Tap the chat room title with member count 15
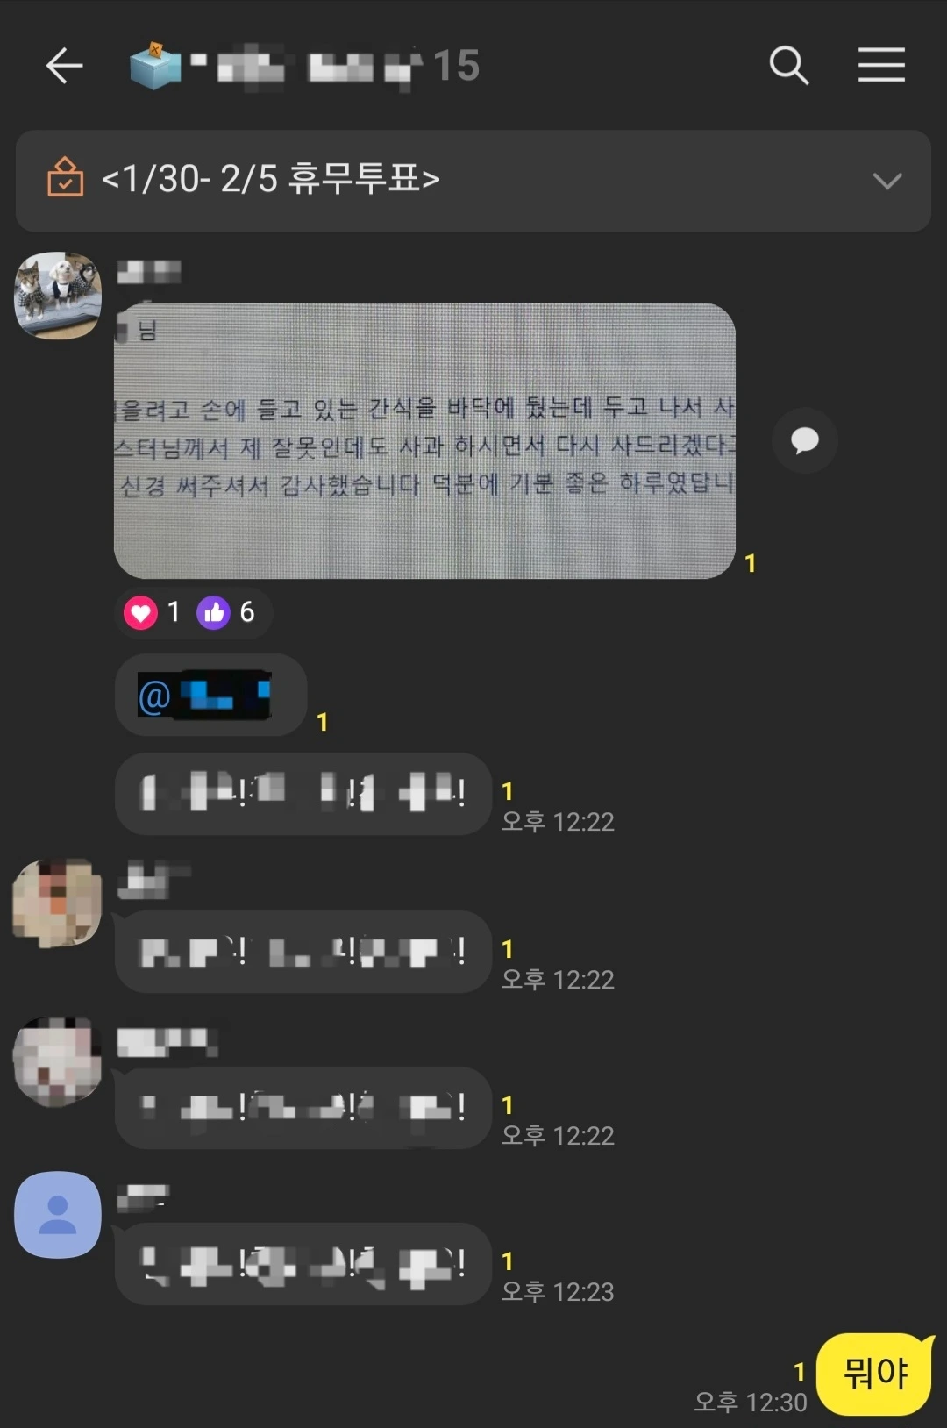 click(x=333, y=66)
